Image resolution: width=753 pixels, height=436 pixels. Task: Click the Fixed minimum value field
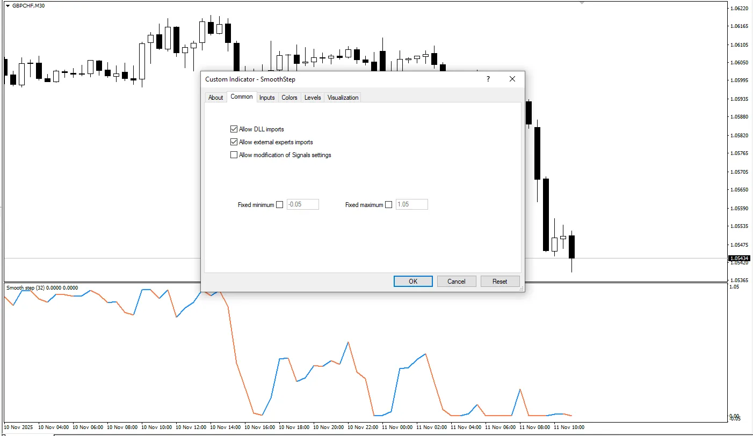(x=303, y=204)
